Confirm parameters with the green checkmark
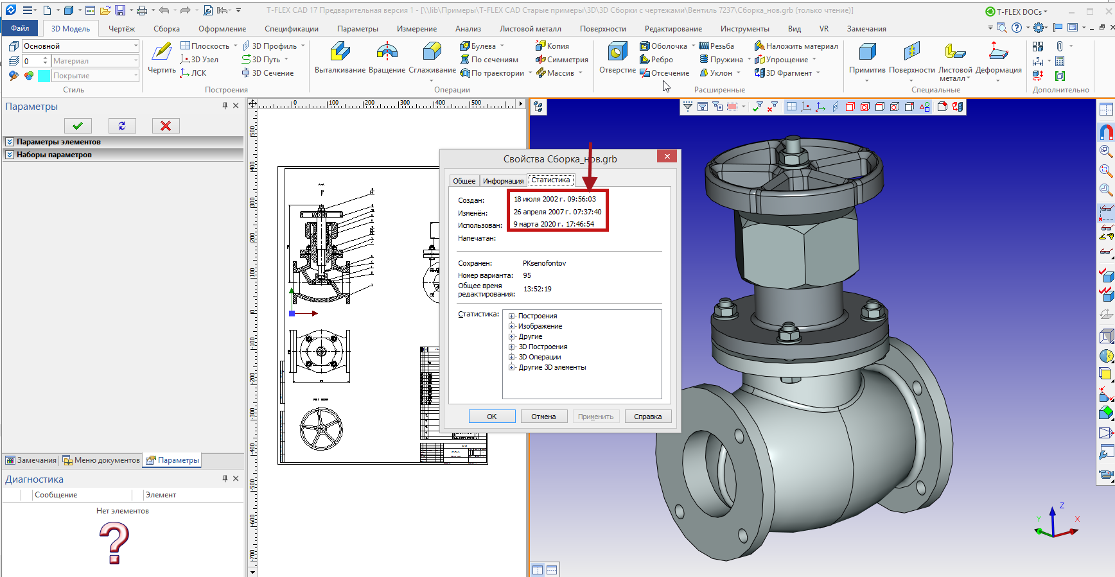This screenshot has width=1115, height=577. pyautogui.click(x=78, y=126)
